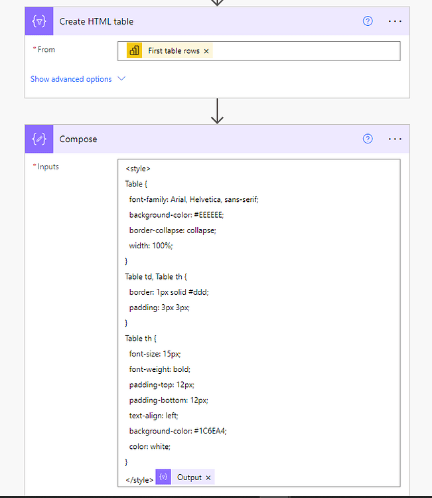This screenshot has width=432, height=498.
Task: Click the purple Output token icon
Action: [x=163, y=477]
